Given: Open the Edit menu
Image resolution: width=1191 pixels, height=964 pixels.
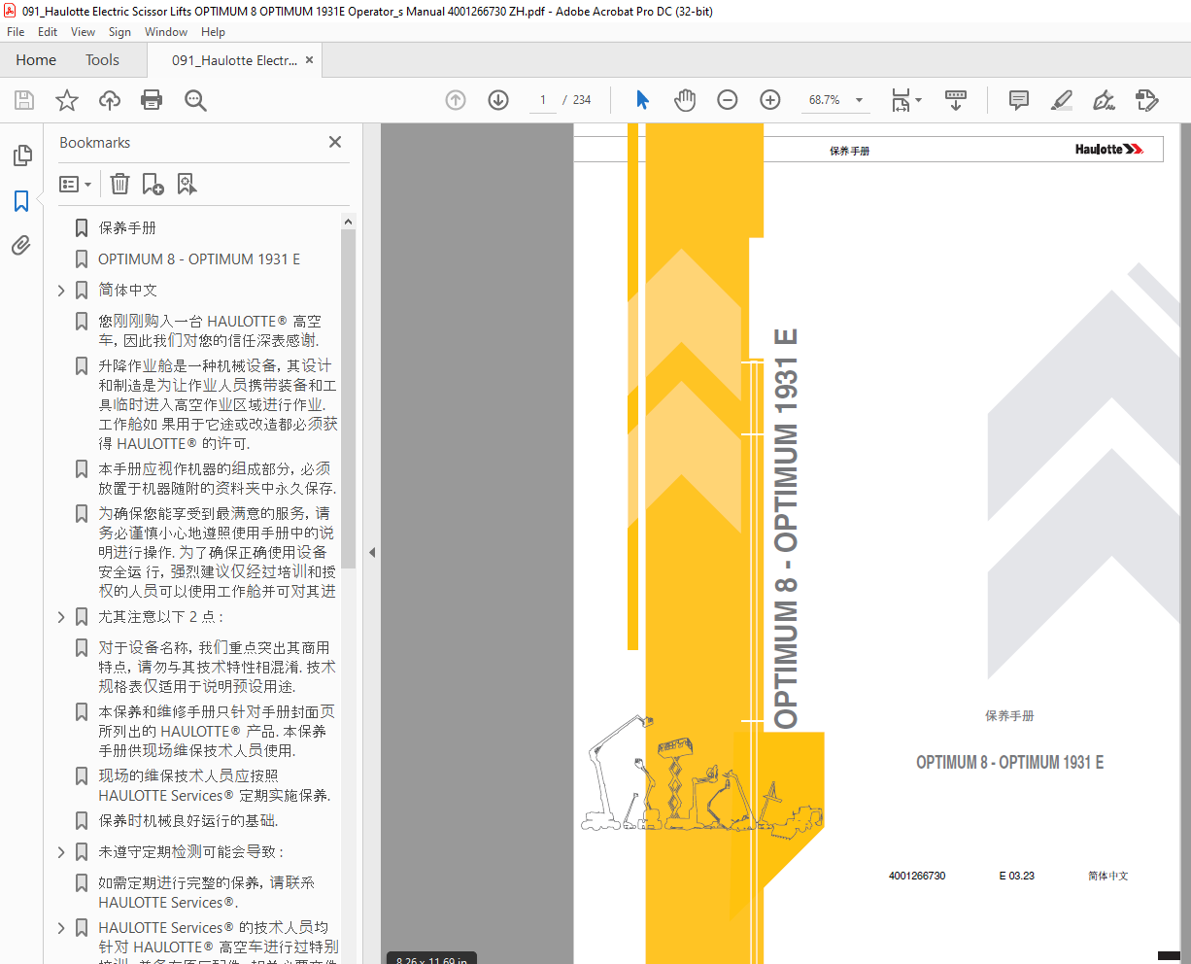Looking at the screenshot, I should click(48, 32).
